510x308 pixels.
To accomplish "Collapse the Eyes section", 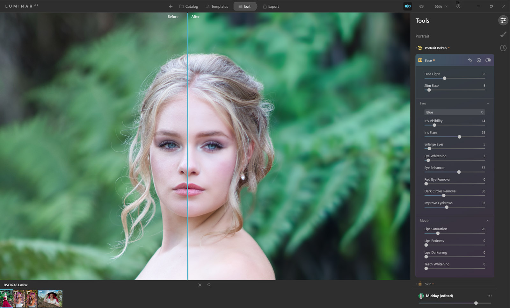I will point(487,104).
